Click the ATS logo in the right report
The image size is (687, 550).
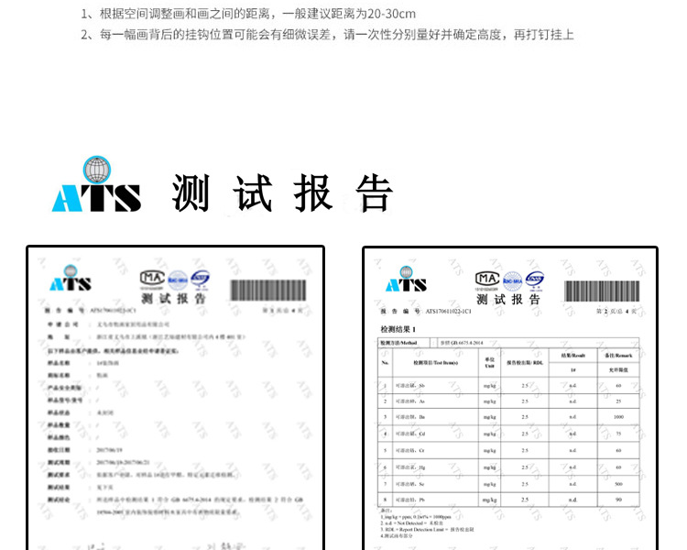click(406, 280)
